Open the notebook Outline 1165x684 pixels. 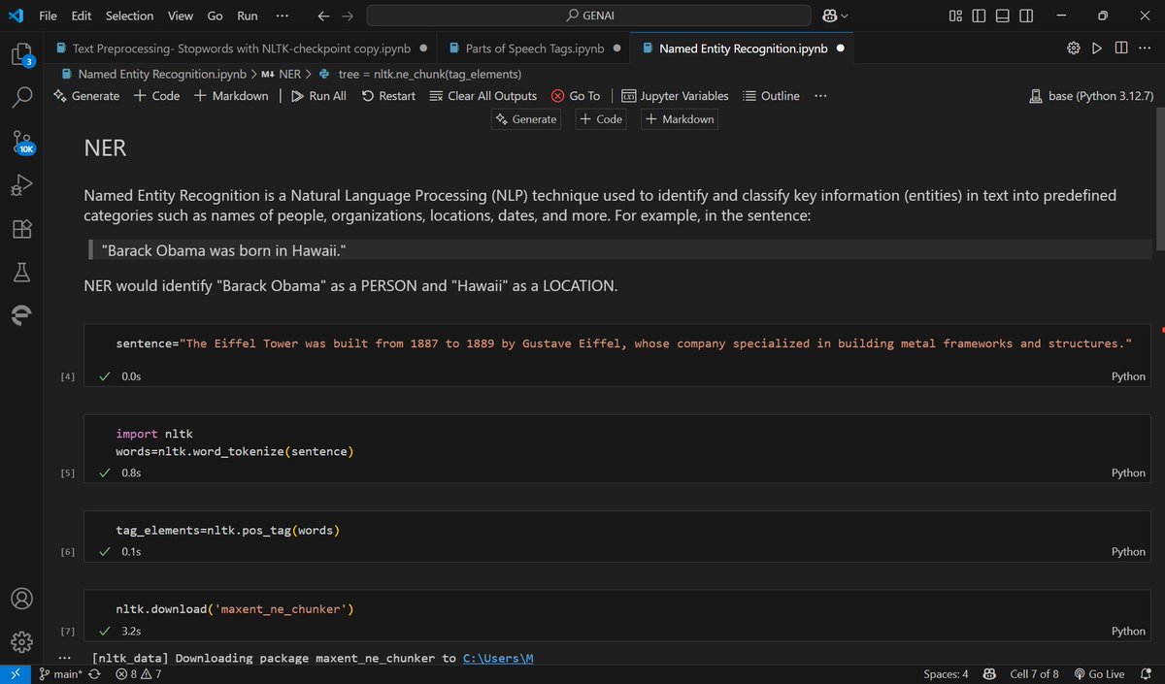[x=771, y=95]
